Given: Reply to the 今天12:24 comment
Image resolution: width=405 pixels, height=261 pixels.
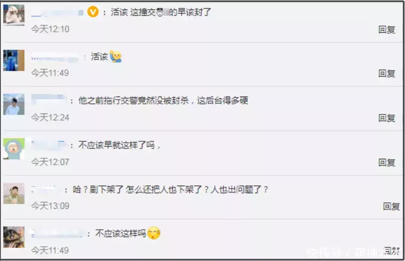Looking at the screenshot, I should click(387, 118).
